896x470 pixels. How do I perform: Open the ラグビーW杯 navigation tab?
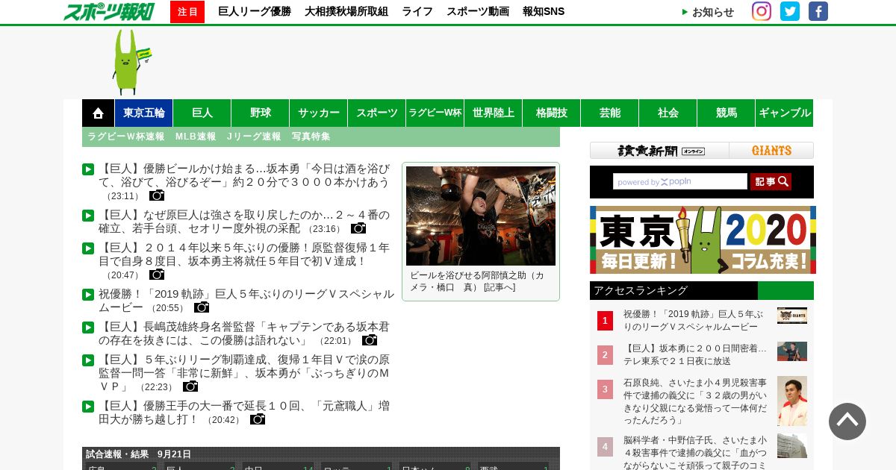pos(435,113)
